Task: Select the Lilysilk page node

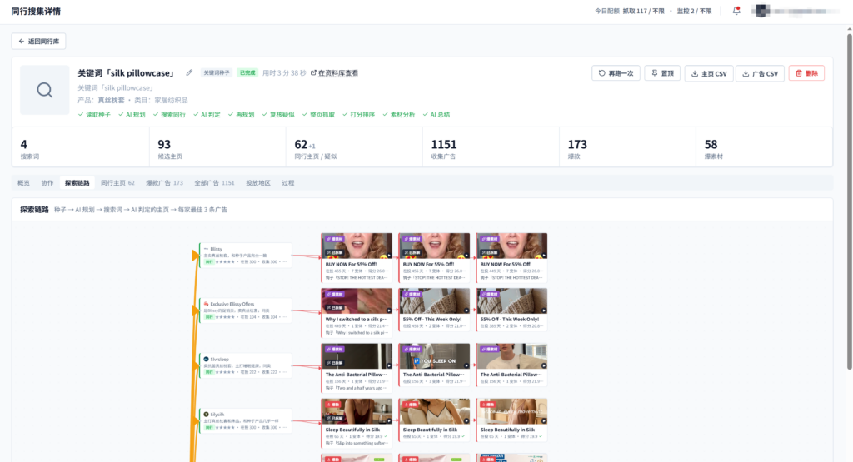Action: pyautogui.click(x=246, y=420)
